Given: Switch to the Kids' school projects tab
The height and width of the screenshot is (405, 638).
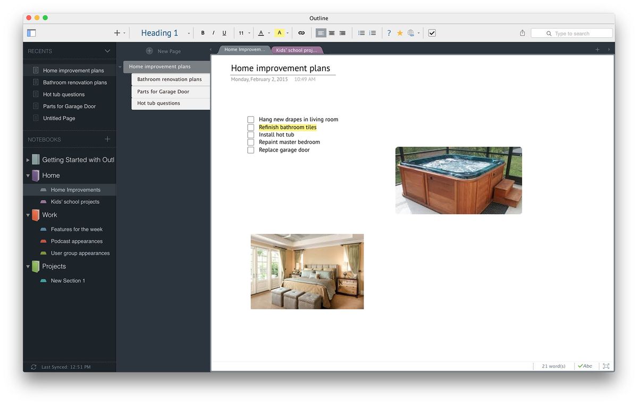Looking at the screenshot, I should [297, 49].
